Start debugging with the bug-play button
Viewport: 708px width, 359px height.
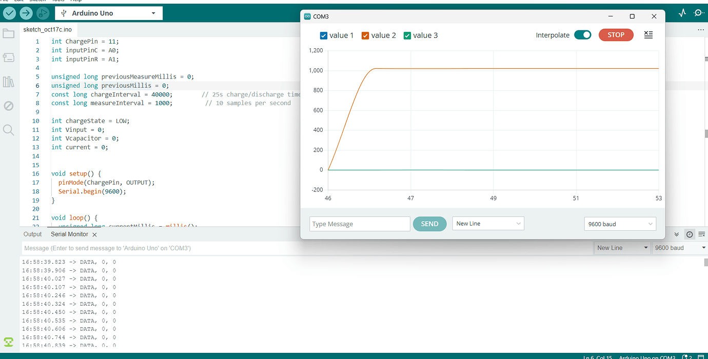[x=43, y=13]
